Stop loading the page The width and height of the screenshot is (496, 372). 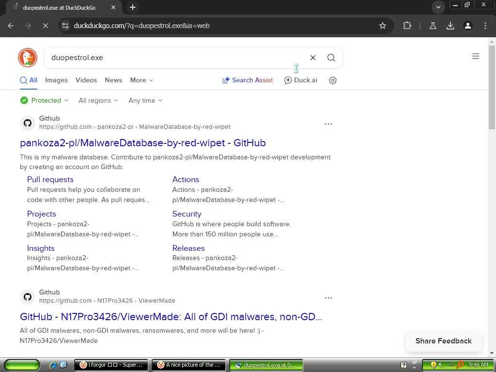coord(46,26)
